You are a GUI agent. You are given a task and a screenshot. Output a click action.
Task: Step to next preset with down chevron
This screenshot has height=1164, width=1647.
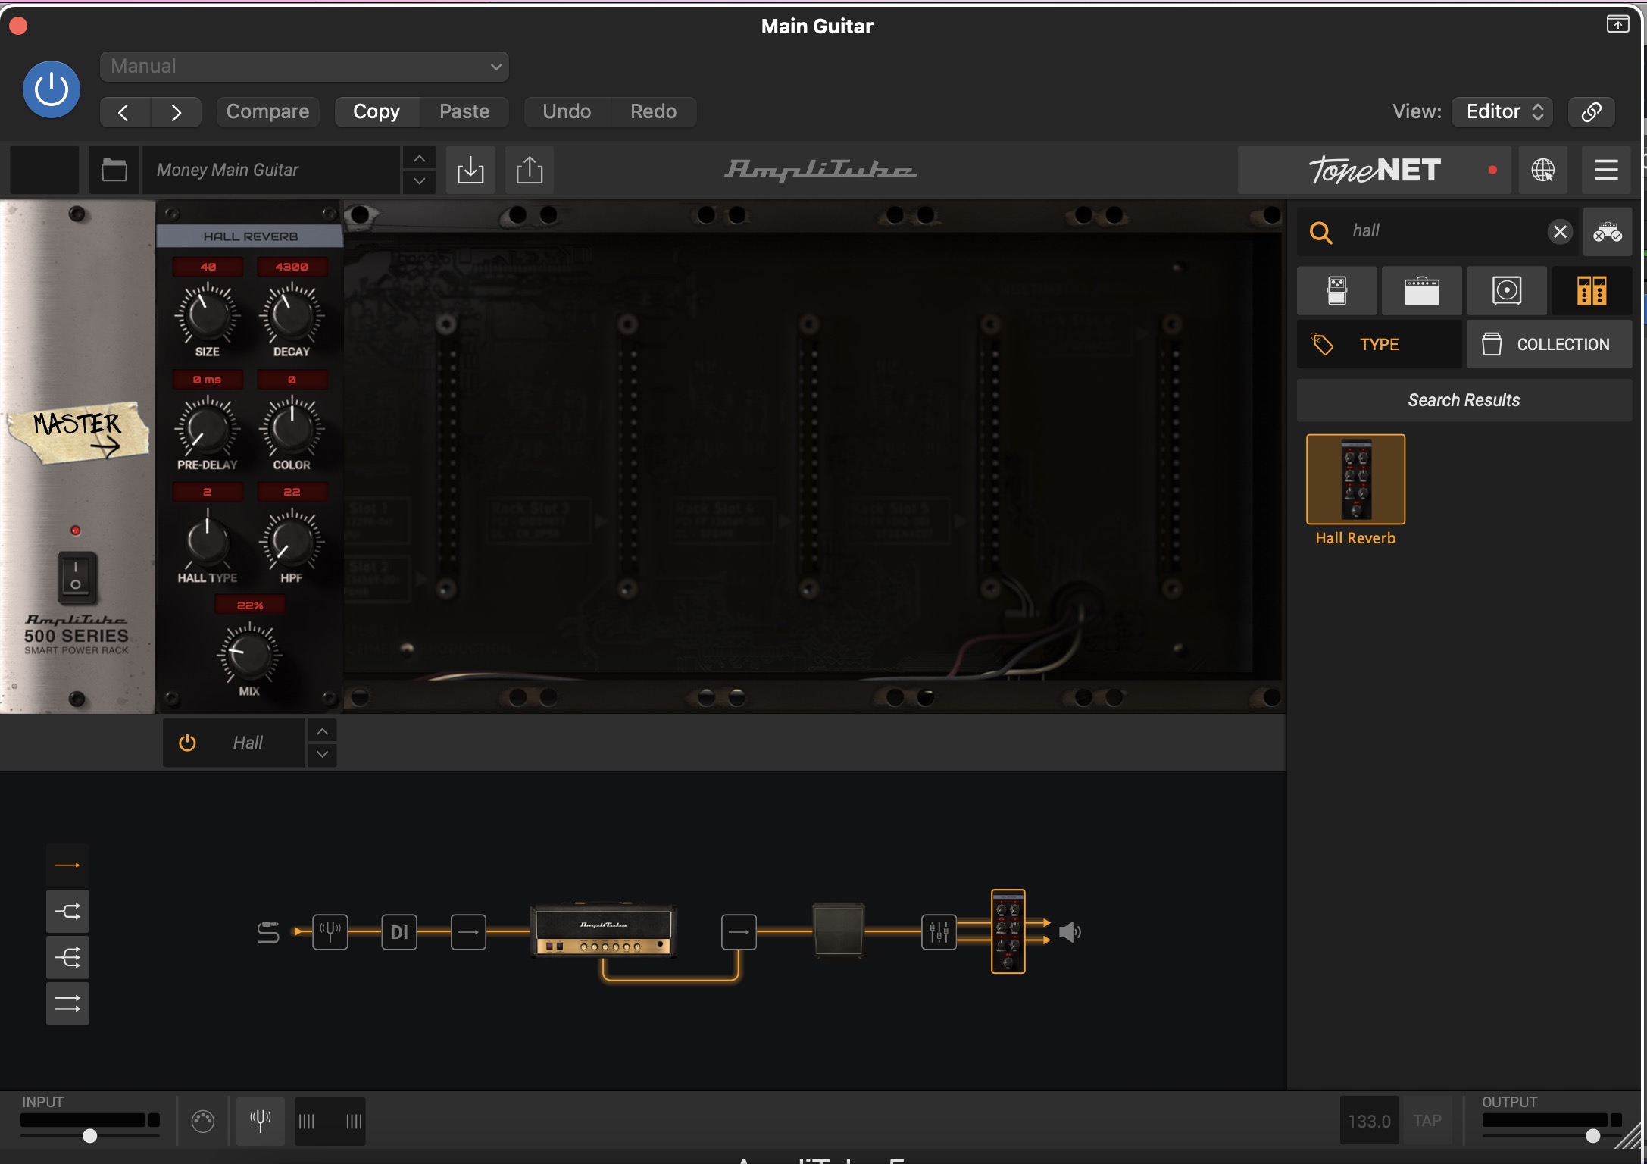tap(419, 182)
